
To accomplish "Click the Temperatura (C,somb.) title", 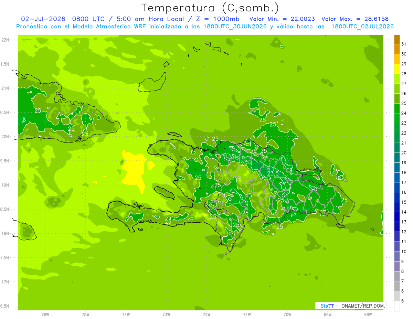I will (x=210, y=8).
